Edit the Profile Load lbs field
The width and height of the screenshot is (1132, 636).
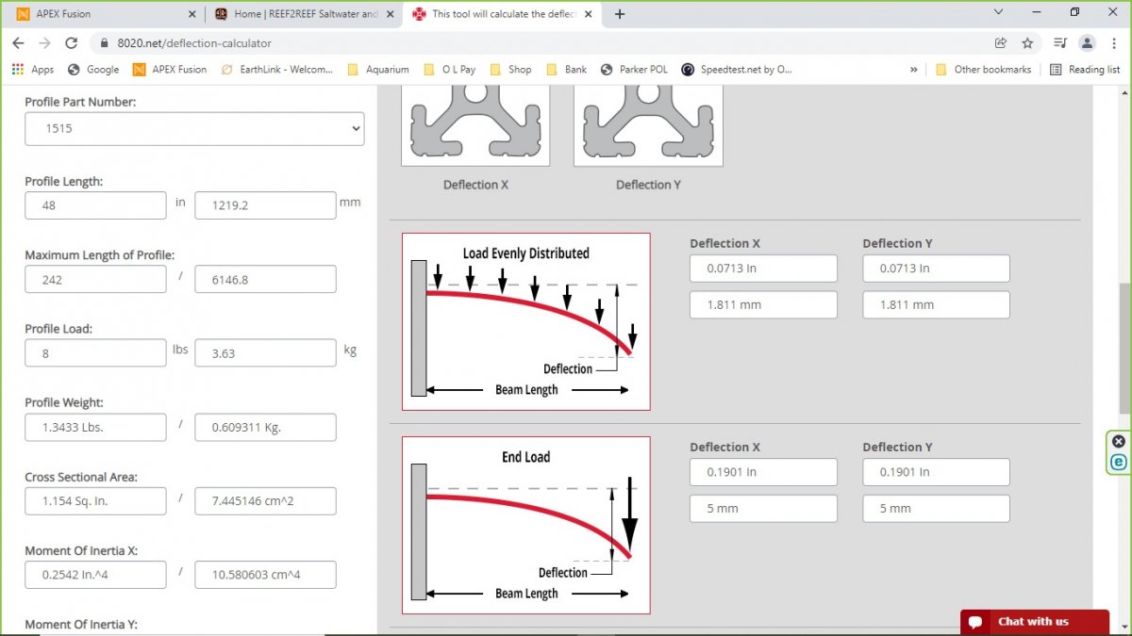(95, 352)
